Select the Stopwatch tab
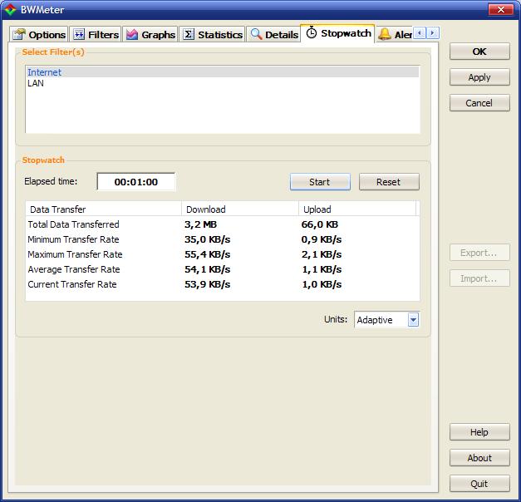Viewport: 521px width, 502px height. [x=338, y=33]
